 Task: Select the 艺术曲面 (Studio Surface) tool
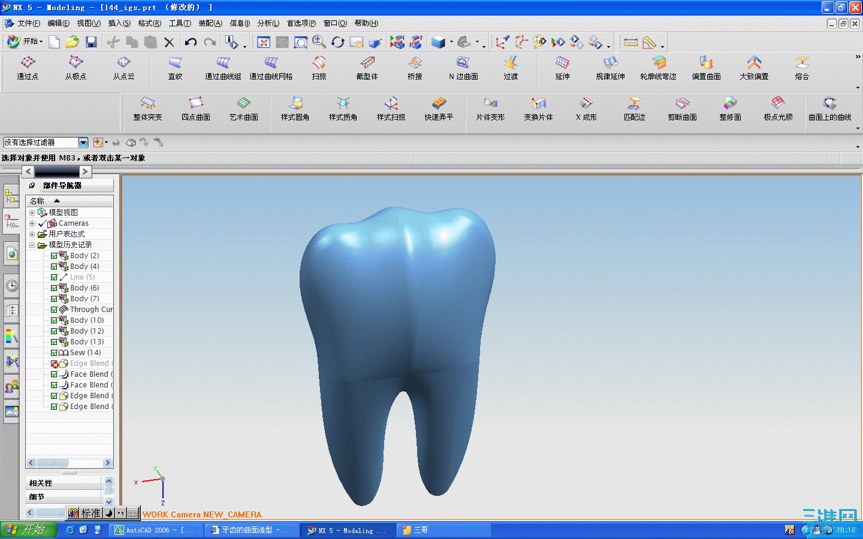tap(243, 109)
